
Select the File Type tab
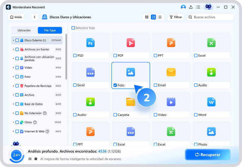[x=50, y=30]
